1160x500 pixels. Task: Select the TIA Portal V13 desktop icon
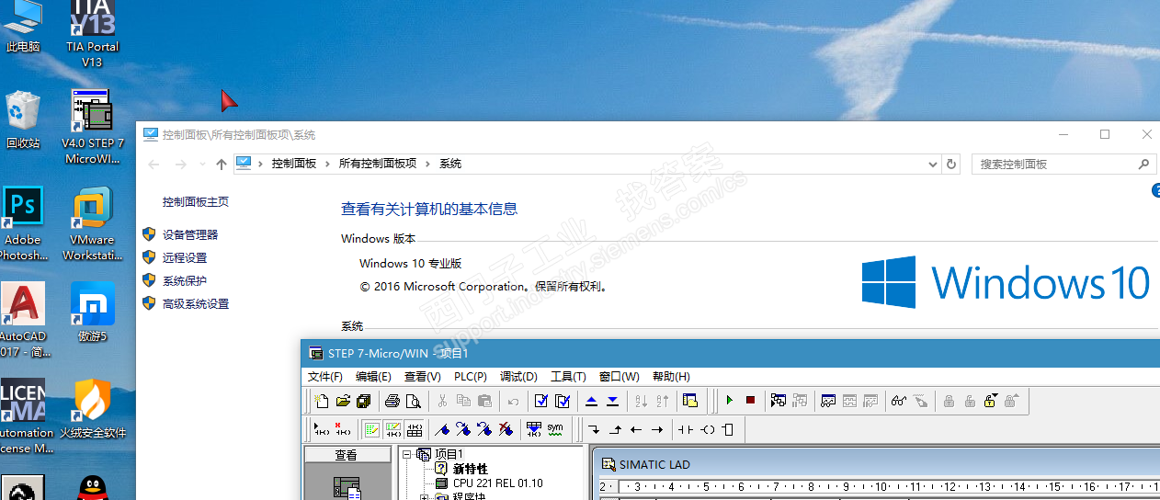[x=92, y=34]
